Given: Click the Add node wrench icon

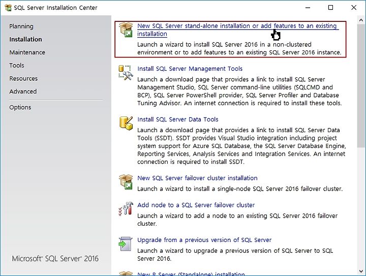Looking at the screenshot, I should [126, 208].
